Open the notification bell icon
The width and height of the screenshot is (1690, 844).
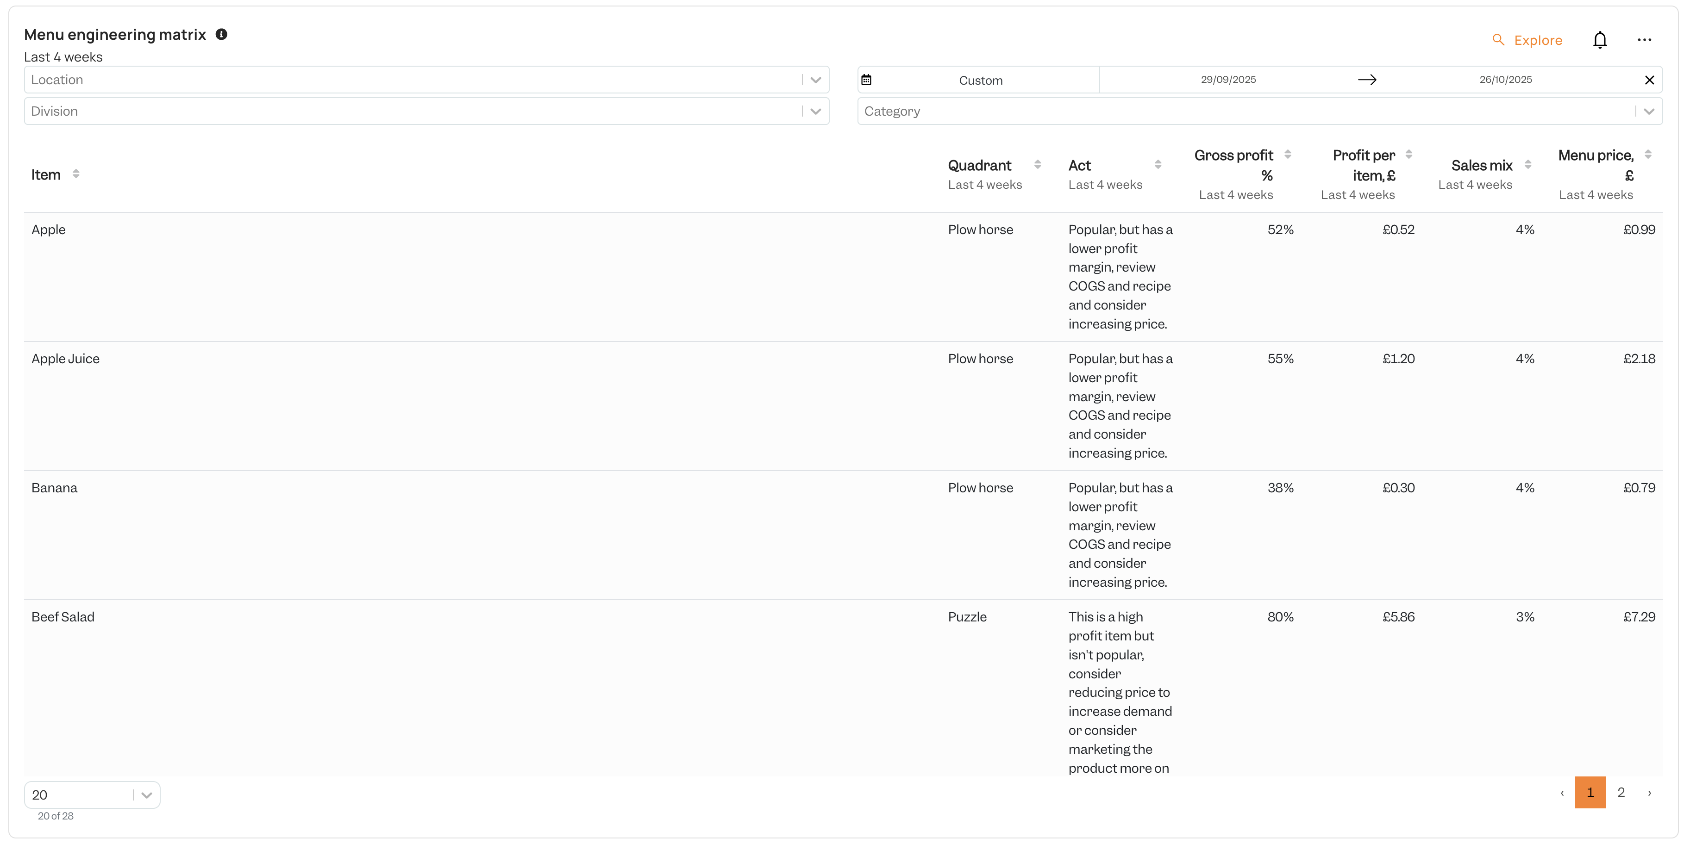[1599, 40]
